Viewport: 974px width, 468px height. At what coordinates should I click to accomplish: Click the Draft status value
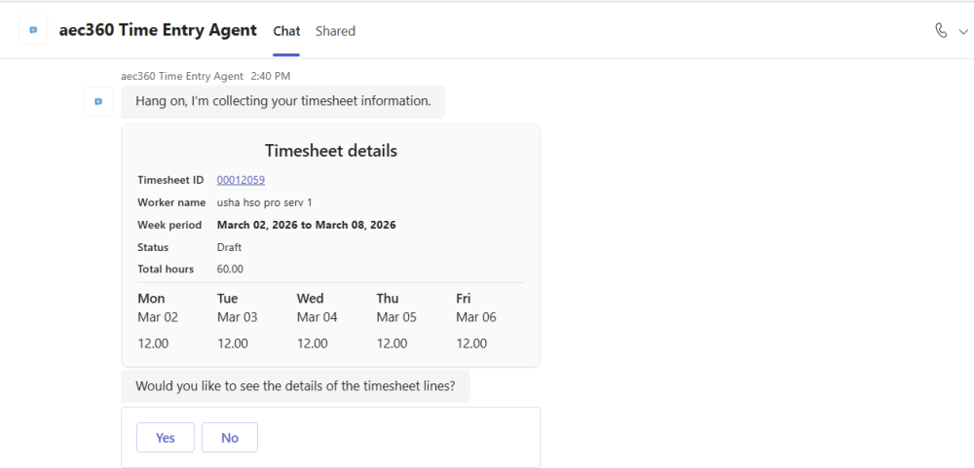tap(231, 247)
